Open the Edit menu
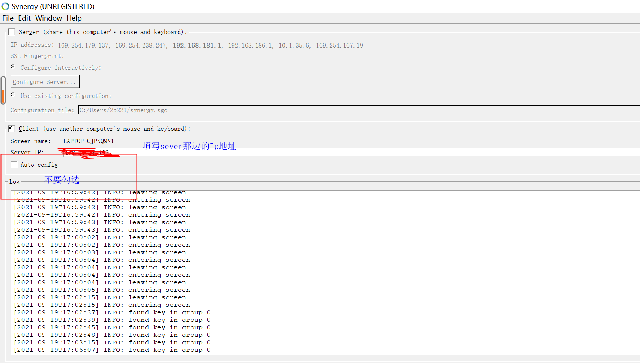This screenshot has width=640, height=363. click(24, 18)
